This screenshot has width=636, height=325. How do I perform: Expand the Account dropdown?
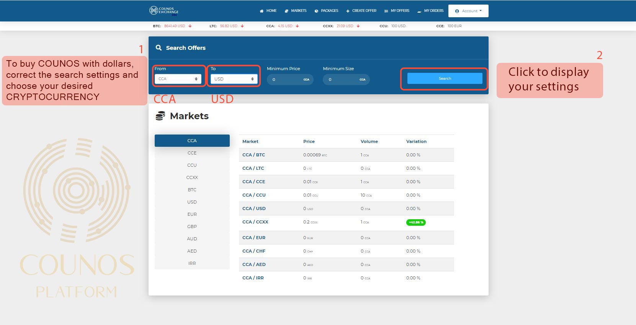coord(468,11)
